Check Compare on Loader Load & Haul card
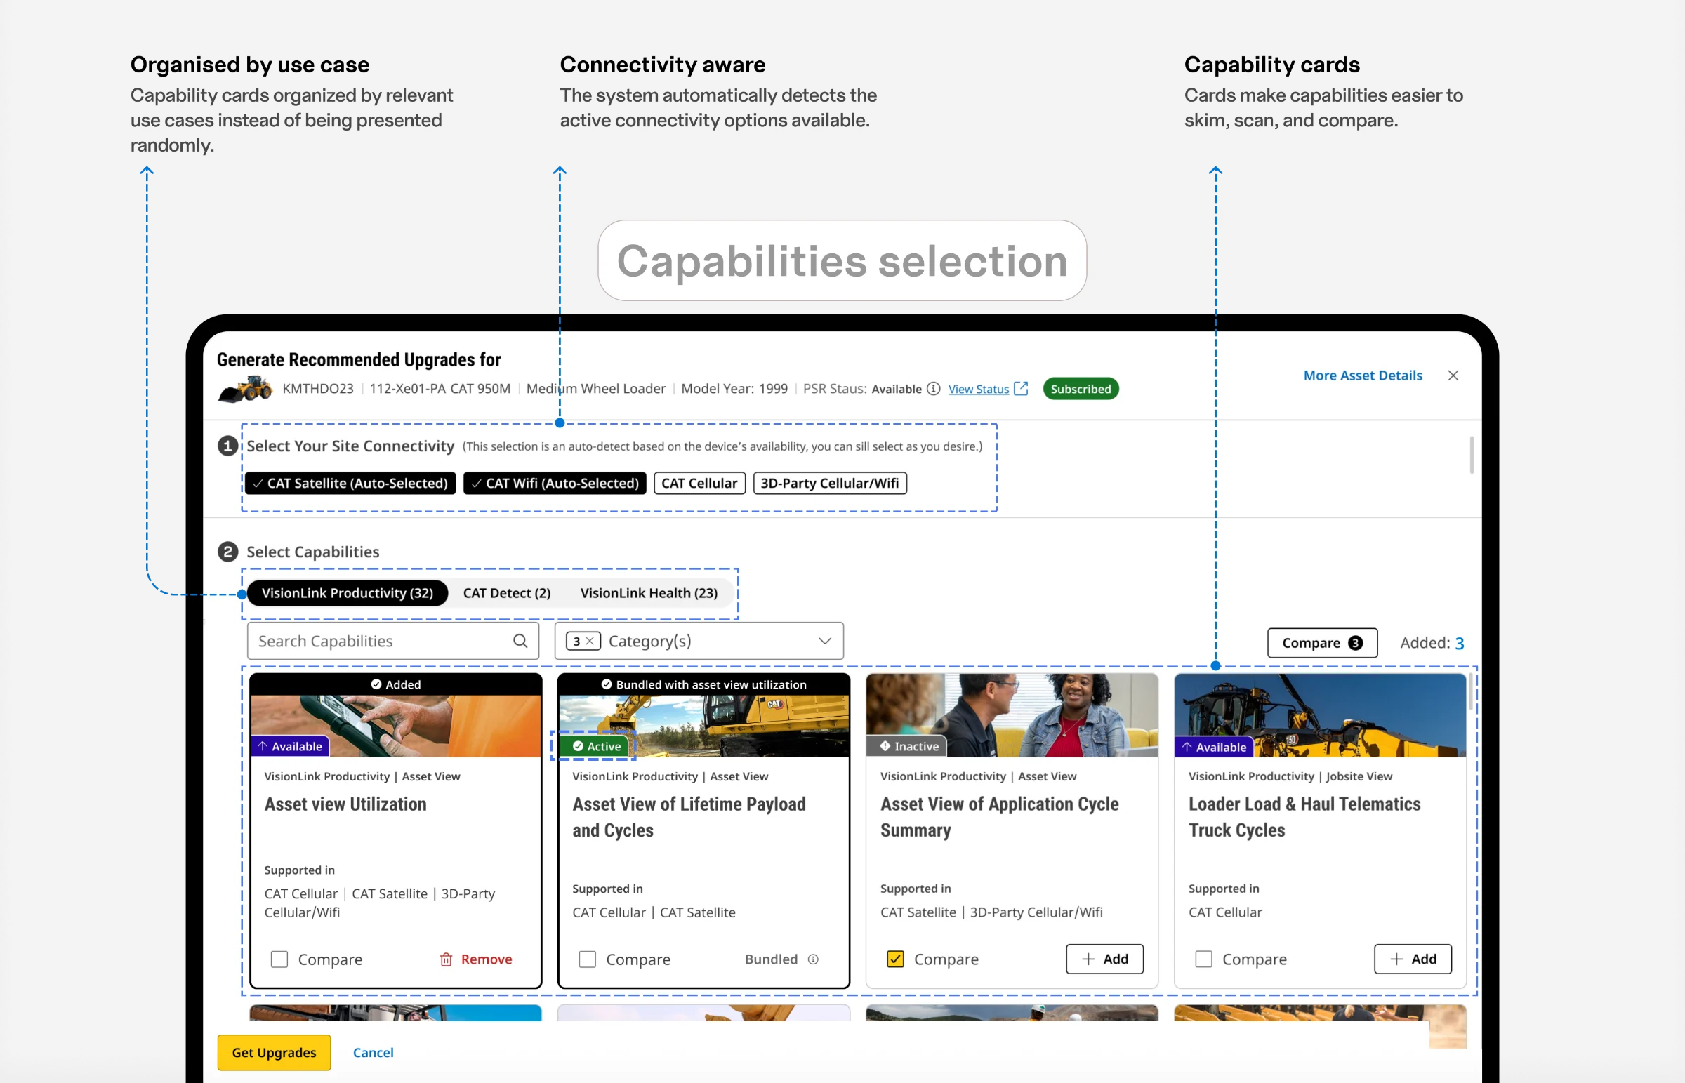The image size is (1685, 1083). (1203, 959)
